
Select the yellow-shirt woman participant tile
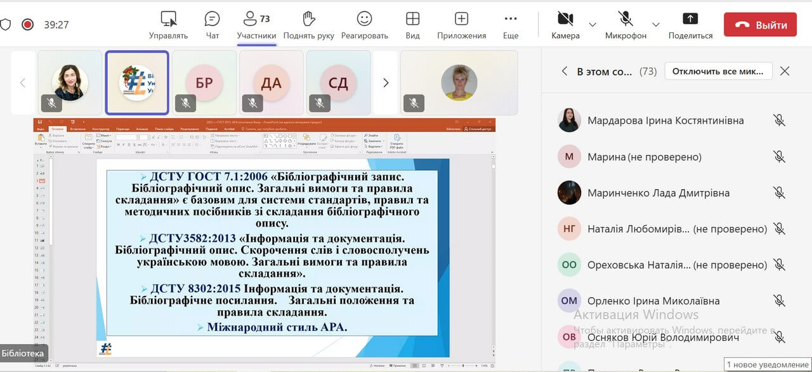pos(459,83)
